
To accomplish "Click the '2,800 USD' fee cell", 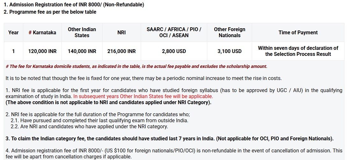I will pos(174,51).
